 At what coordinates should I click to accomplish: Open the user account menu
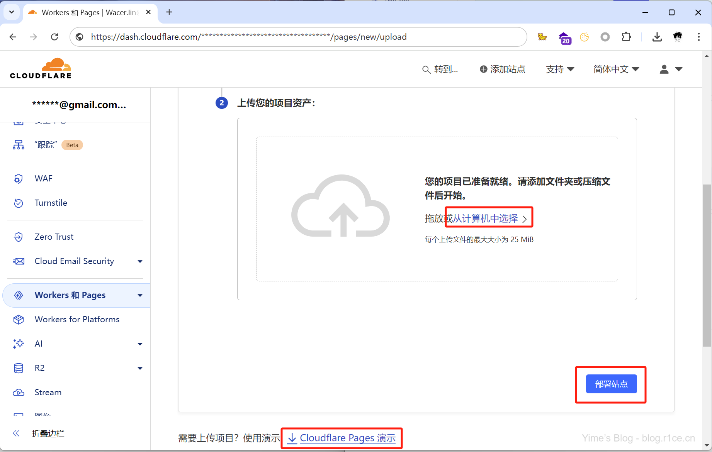(x=671, y=69)
